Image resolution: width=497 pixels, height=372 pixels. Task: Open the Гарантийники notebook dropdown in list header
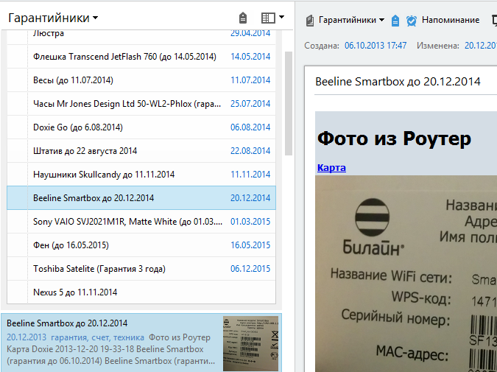(x=53, y=18)
